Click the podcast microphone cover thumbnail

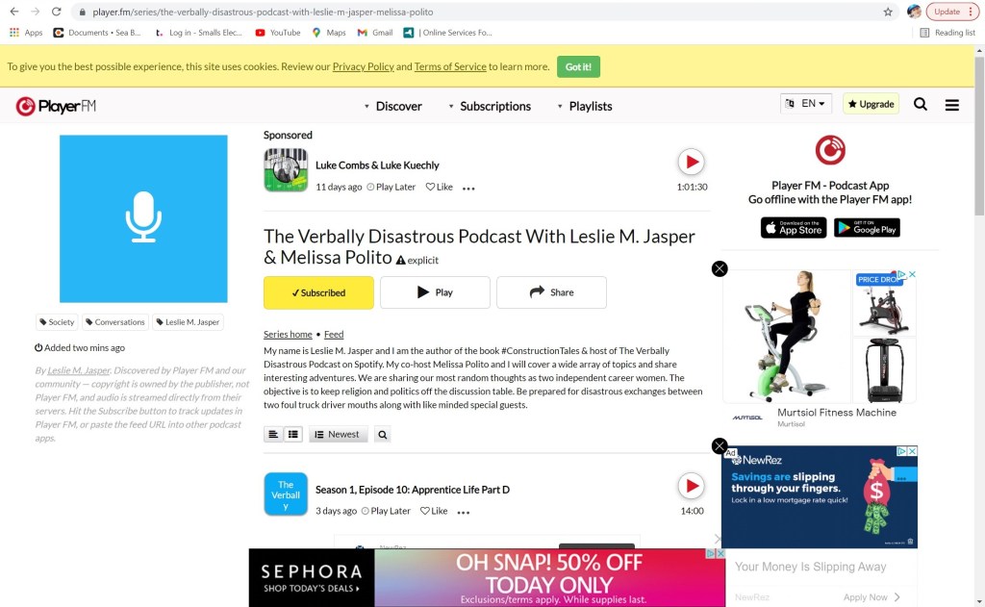click(143, 218)
